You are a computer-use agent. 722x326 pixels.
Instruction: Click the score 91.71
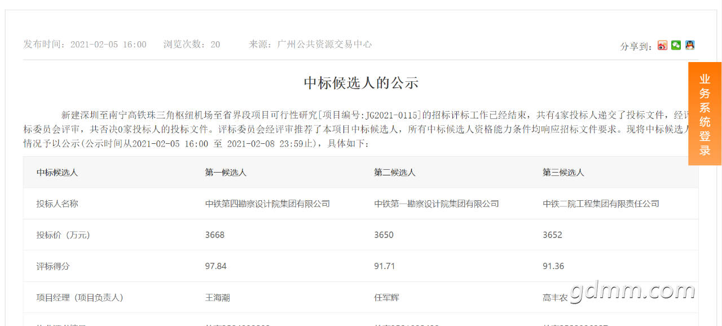coord(385,266)
